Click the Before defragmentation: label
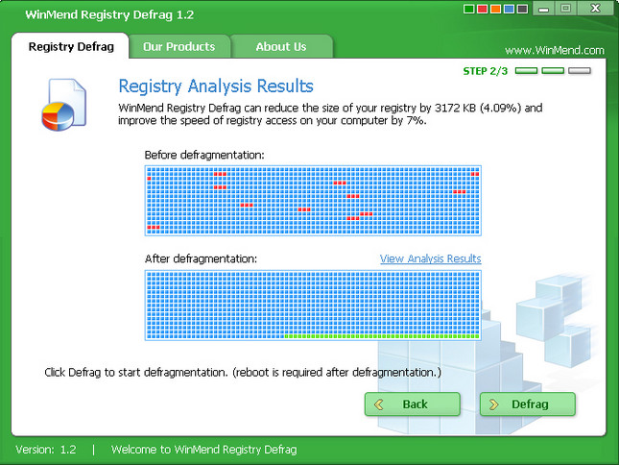 tap(204, 155)
